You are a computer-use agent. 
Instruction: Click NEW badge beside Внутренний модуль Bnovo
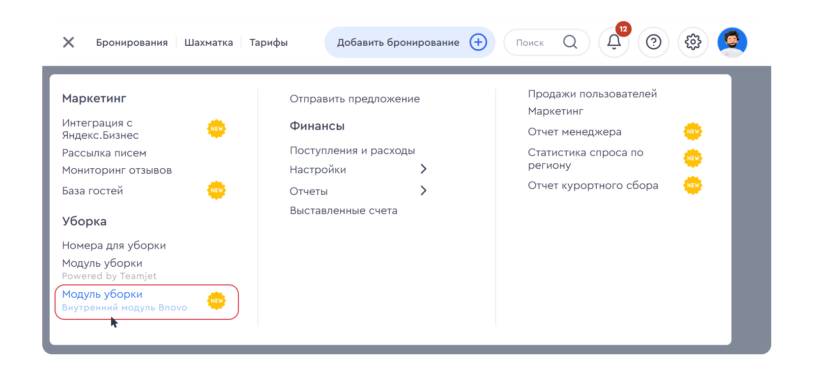pos(216,301)
